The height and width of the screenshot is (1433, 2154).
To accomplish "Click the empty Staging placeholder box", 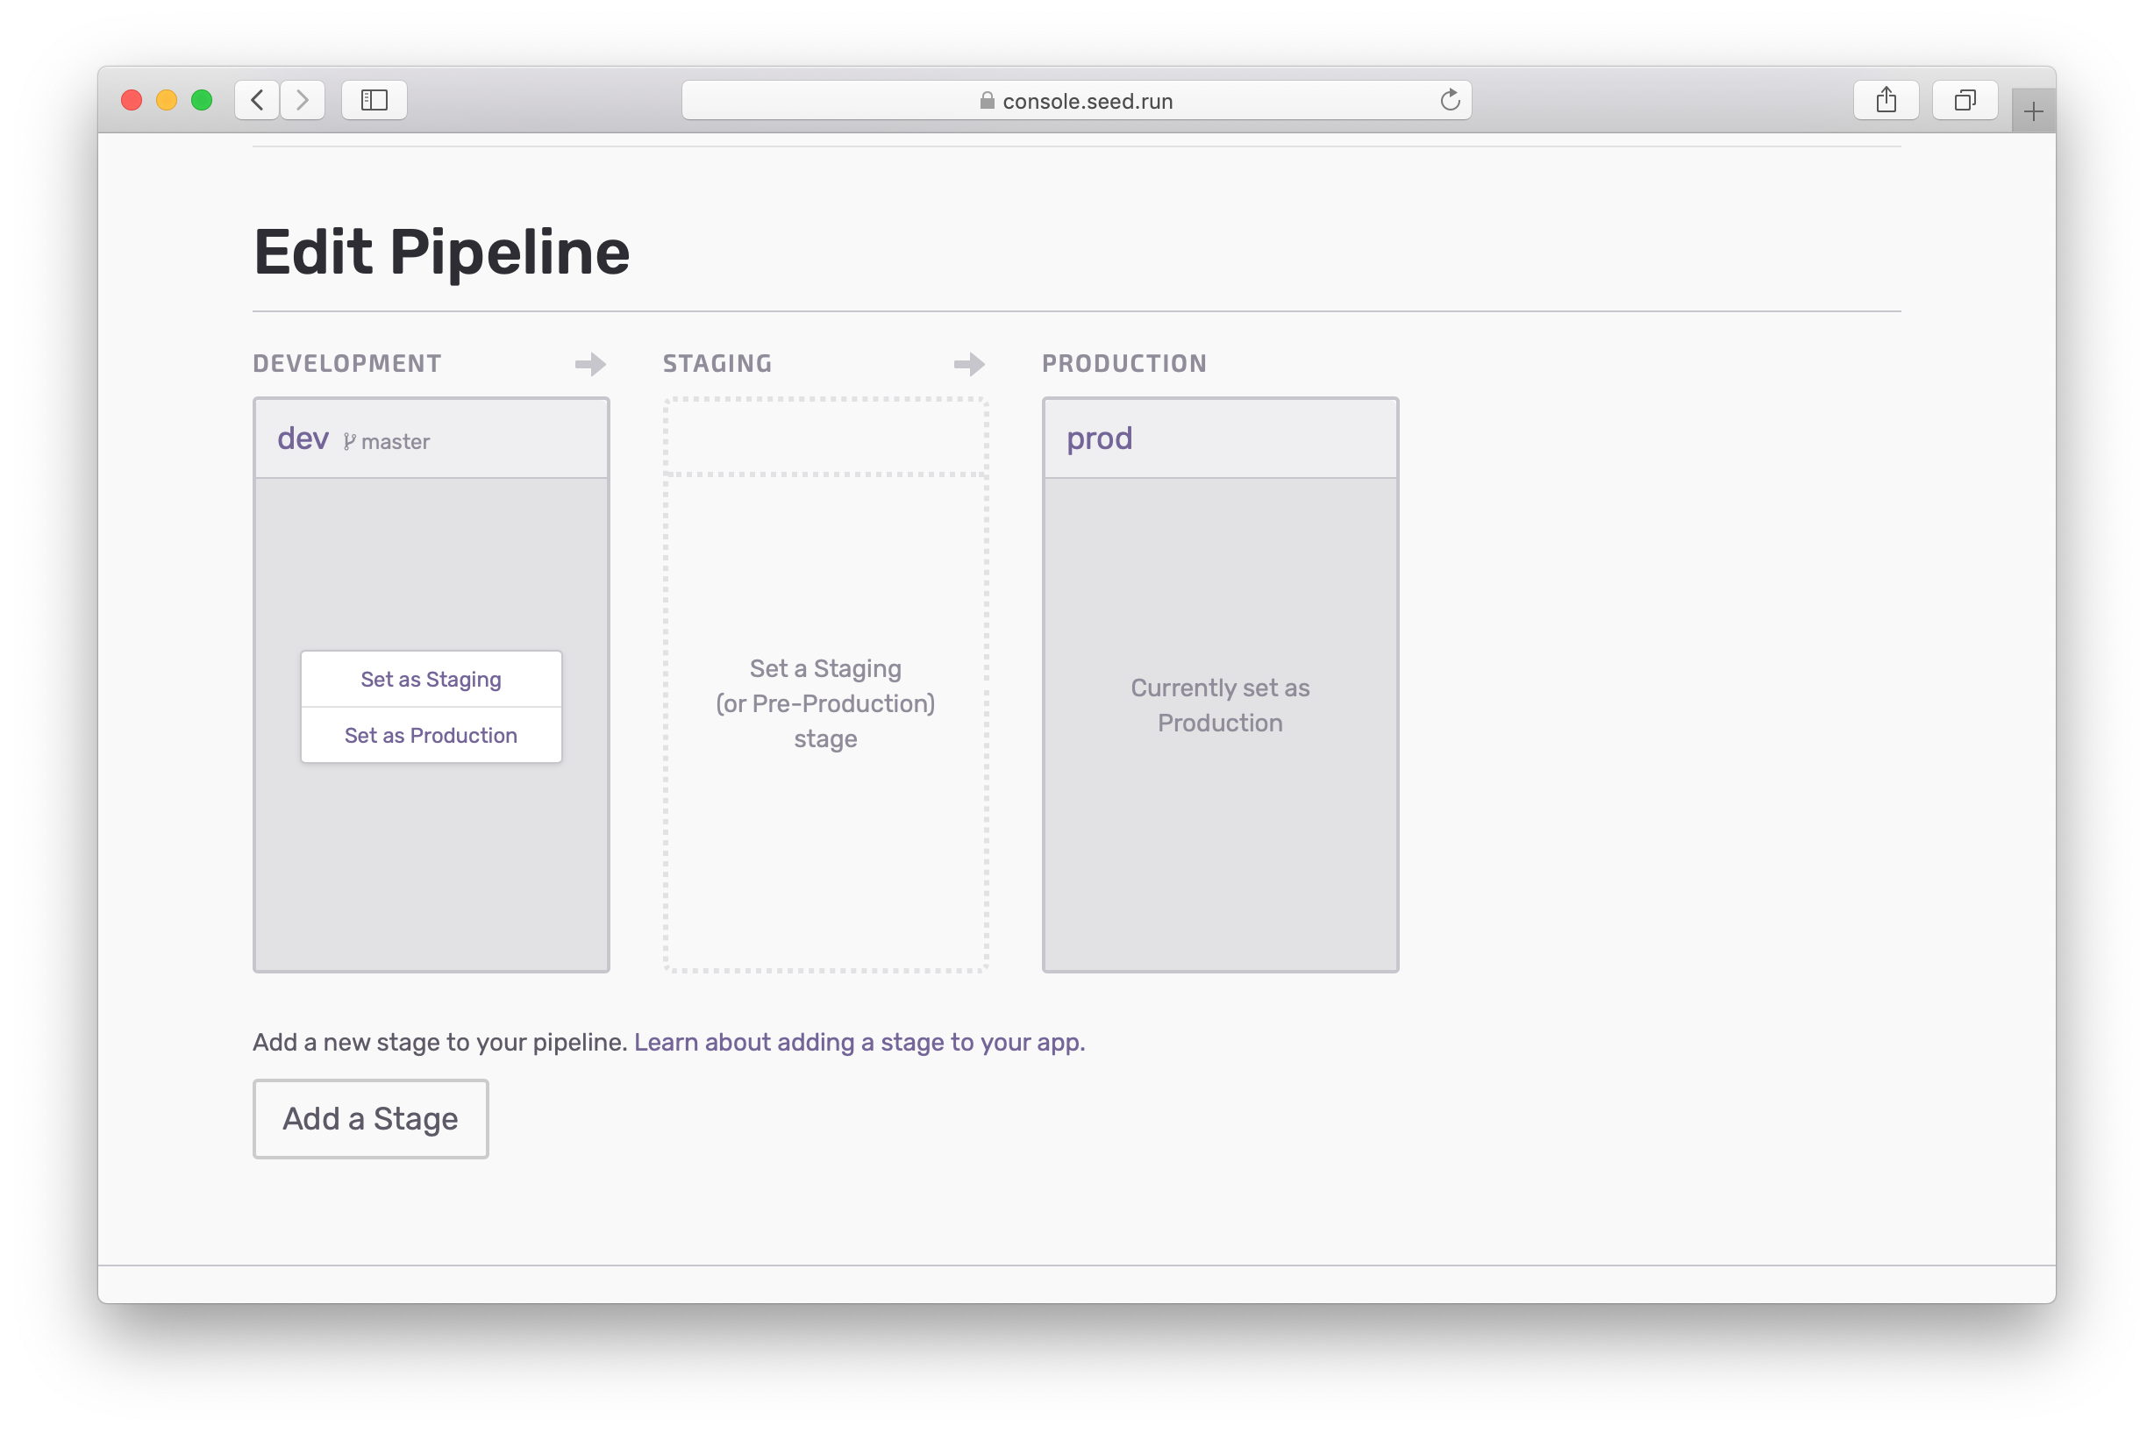I will click(825, 702).
